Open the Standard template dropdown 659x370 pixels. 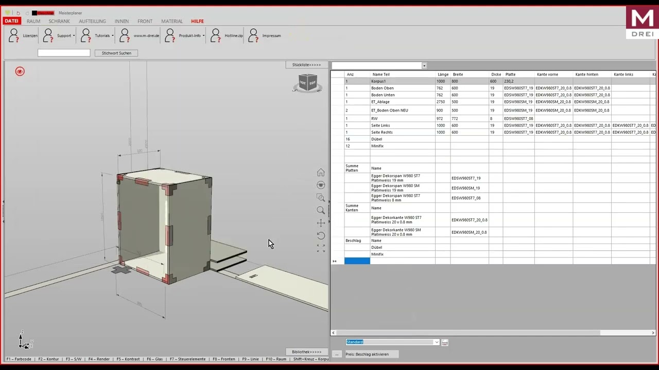click(x=436, y=342)
